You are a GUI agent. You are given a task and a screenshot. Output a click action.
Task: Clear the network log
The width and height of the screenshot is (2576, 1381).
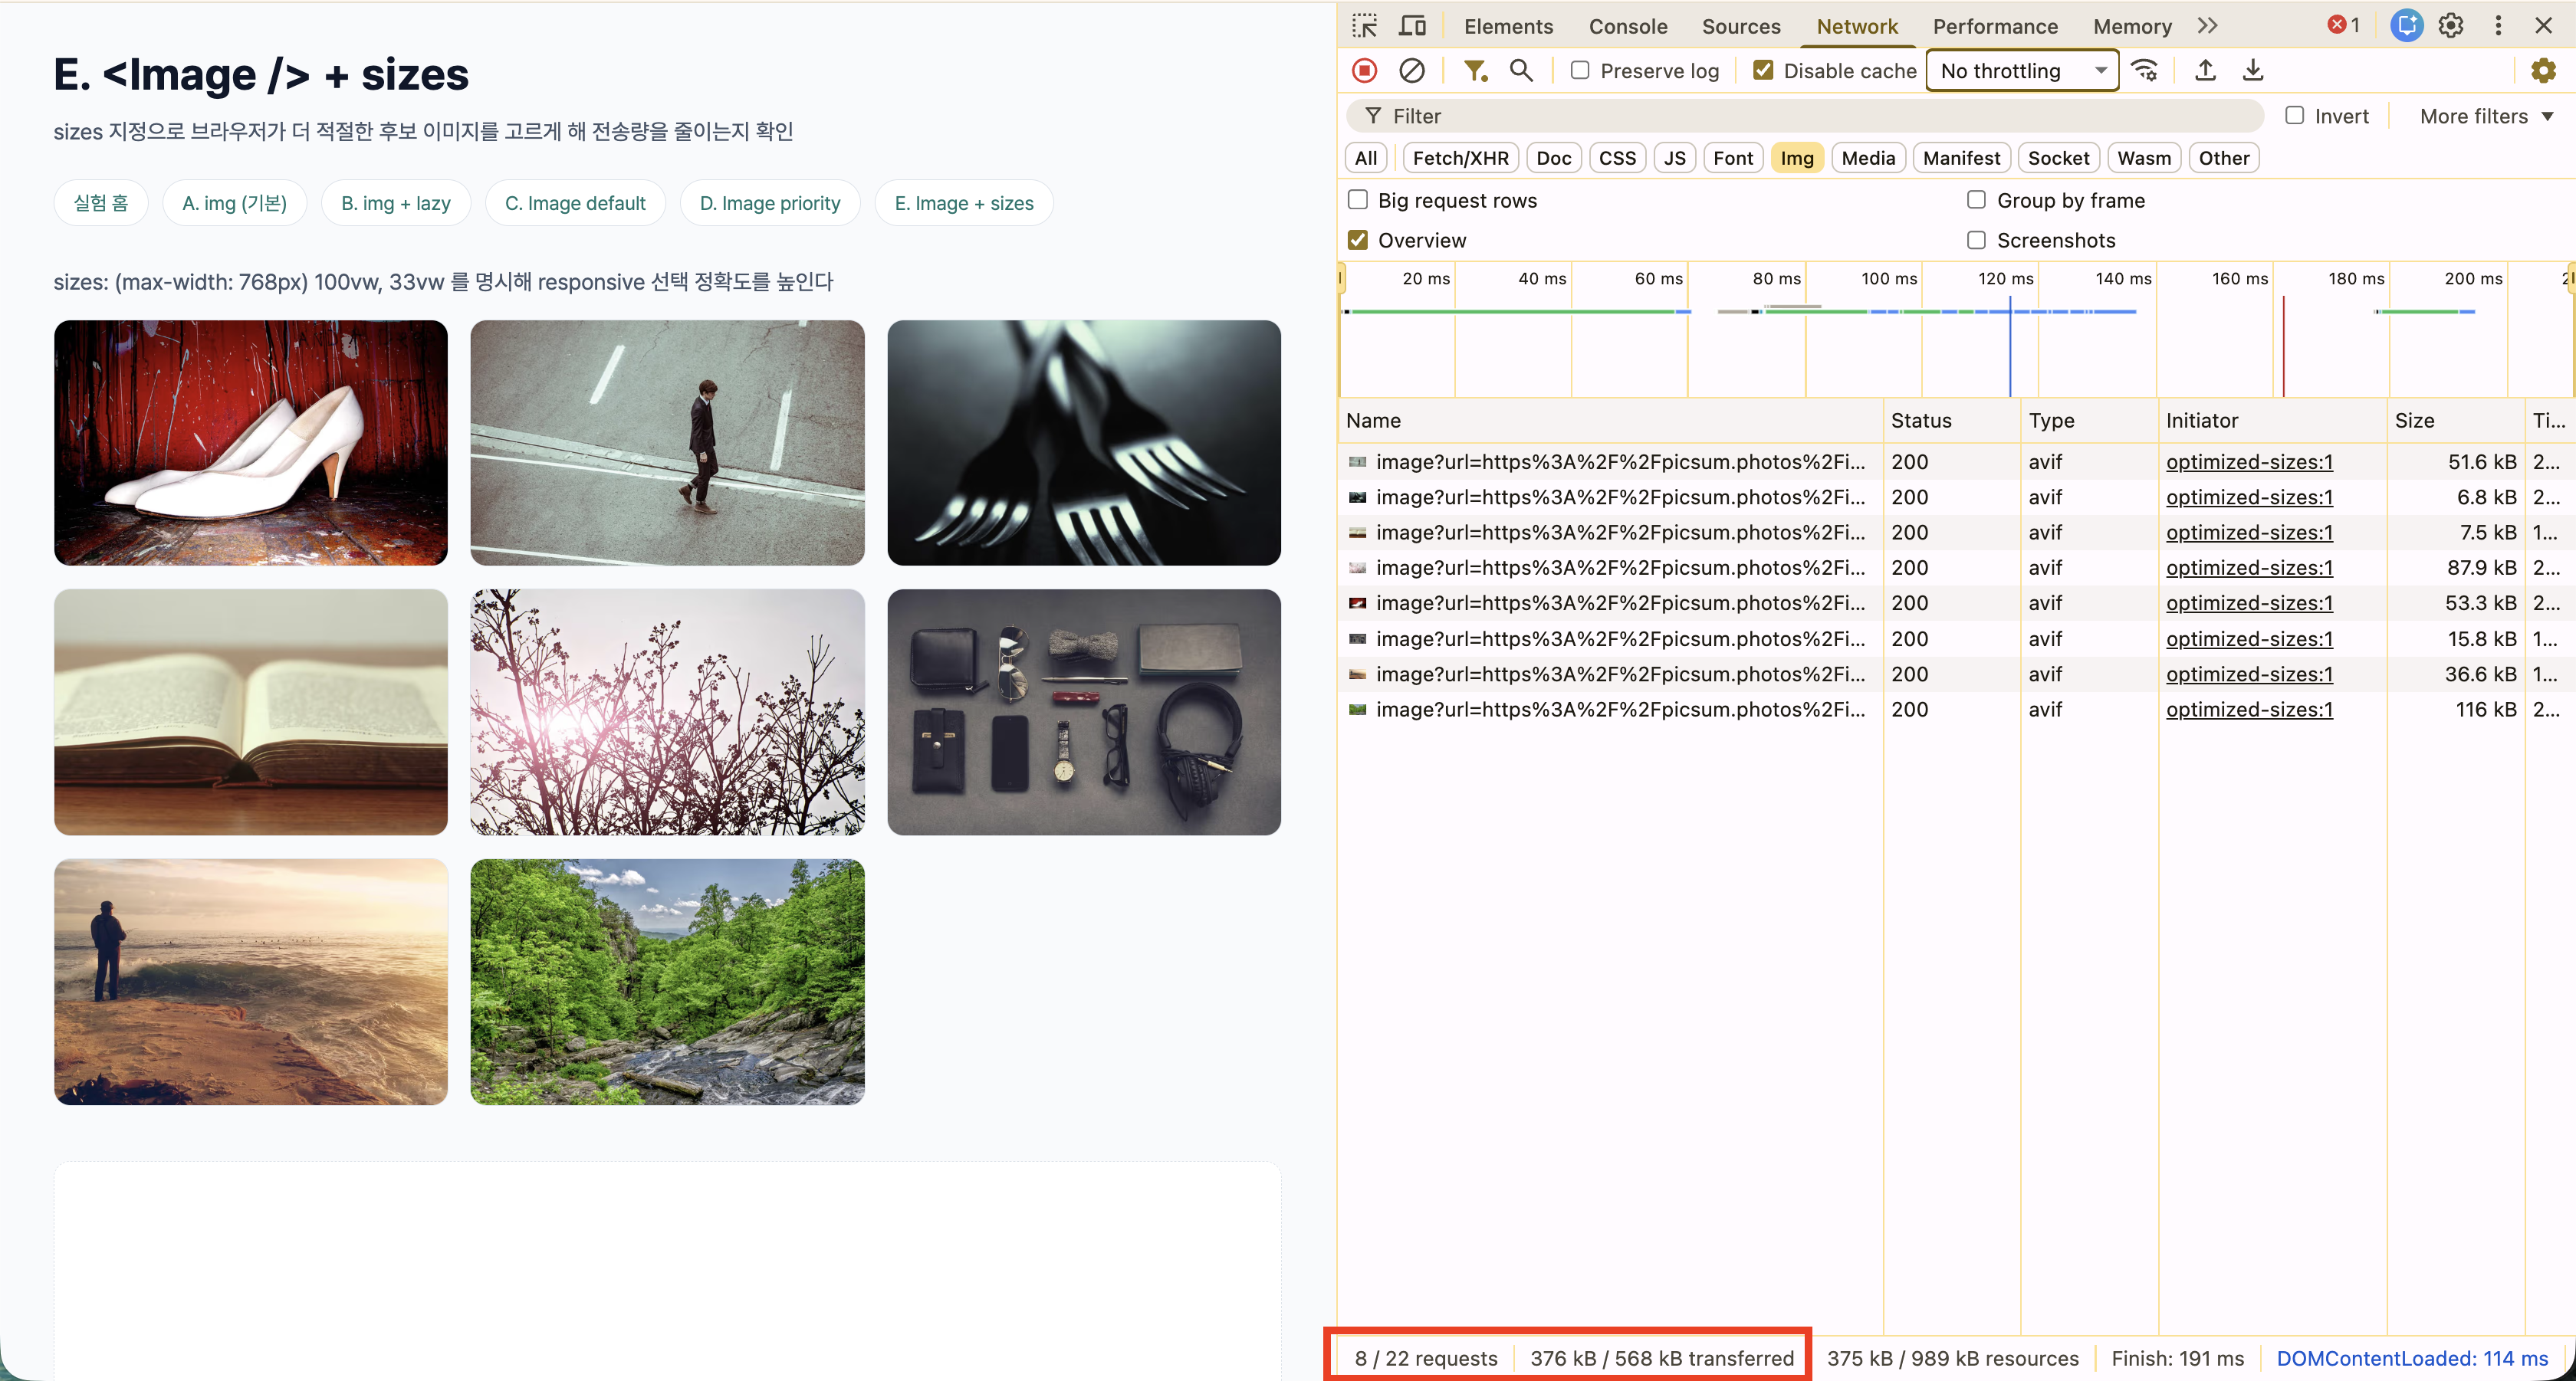click(x=1411, y=71)
